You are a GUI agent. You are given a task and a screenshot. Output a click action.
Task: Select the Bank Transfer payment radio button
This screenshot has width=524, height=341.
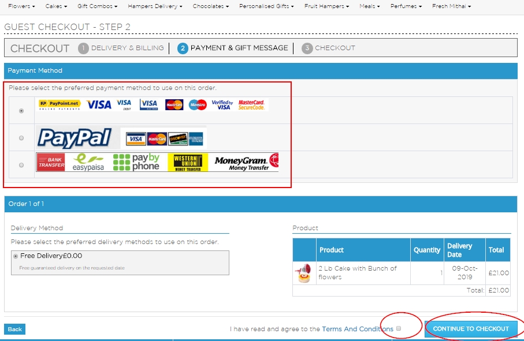[21, 165]
